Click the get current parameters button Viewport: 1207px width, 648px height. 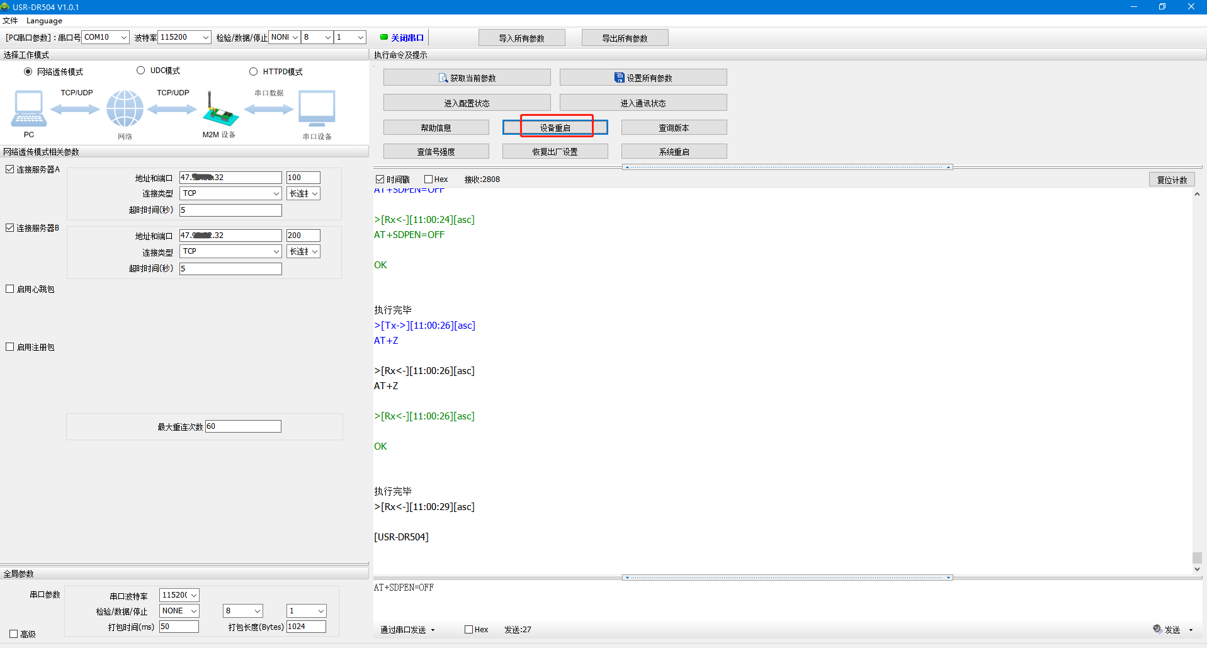[467, 77]
